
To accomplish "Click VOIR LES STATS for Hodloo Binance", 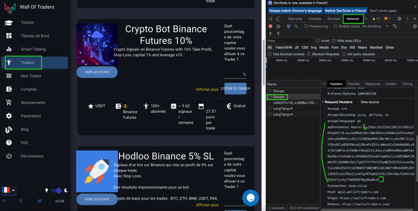I will tap(97, 199).
